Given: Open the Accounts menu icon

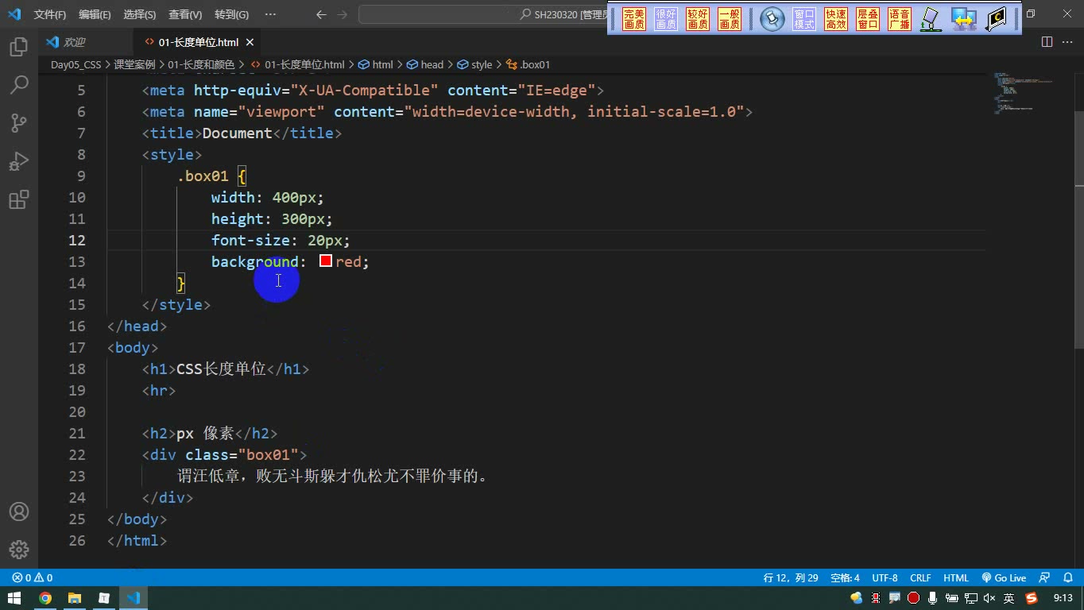Looking at the screenshot, I should click(19, 512).
